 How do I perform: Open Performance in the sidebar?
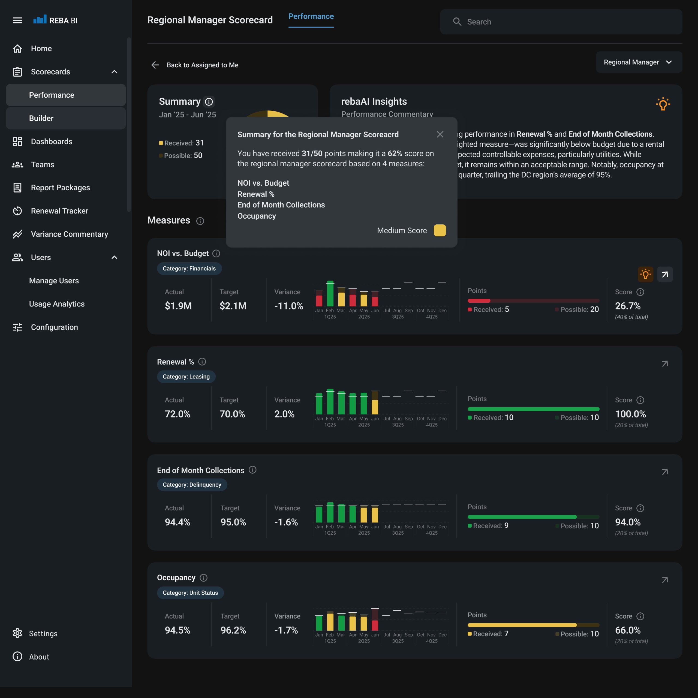[x=66, y=95]
